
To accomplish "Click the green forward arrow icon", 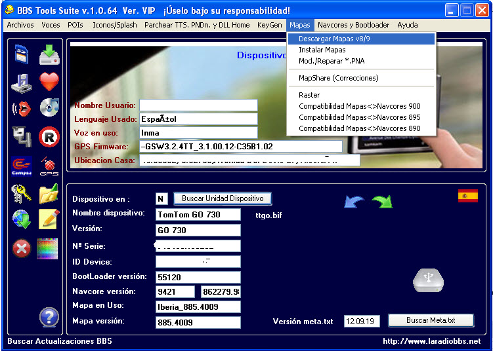I will point(382,202).
